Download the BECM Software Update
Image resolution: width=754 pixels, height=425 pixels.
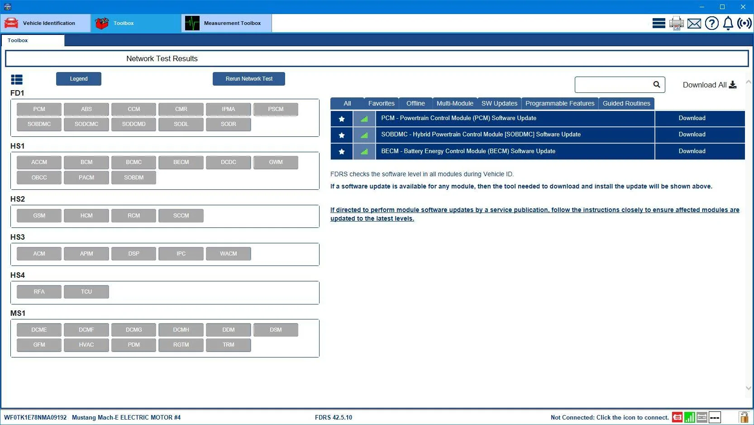pyautogui.click(x=692, y=151)
